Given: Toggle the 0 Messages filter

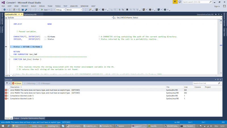Looking at the screenshot, I should 44,83.
